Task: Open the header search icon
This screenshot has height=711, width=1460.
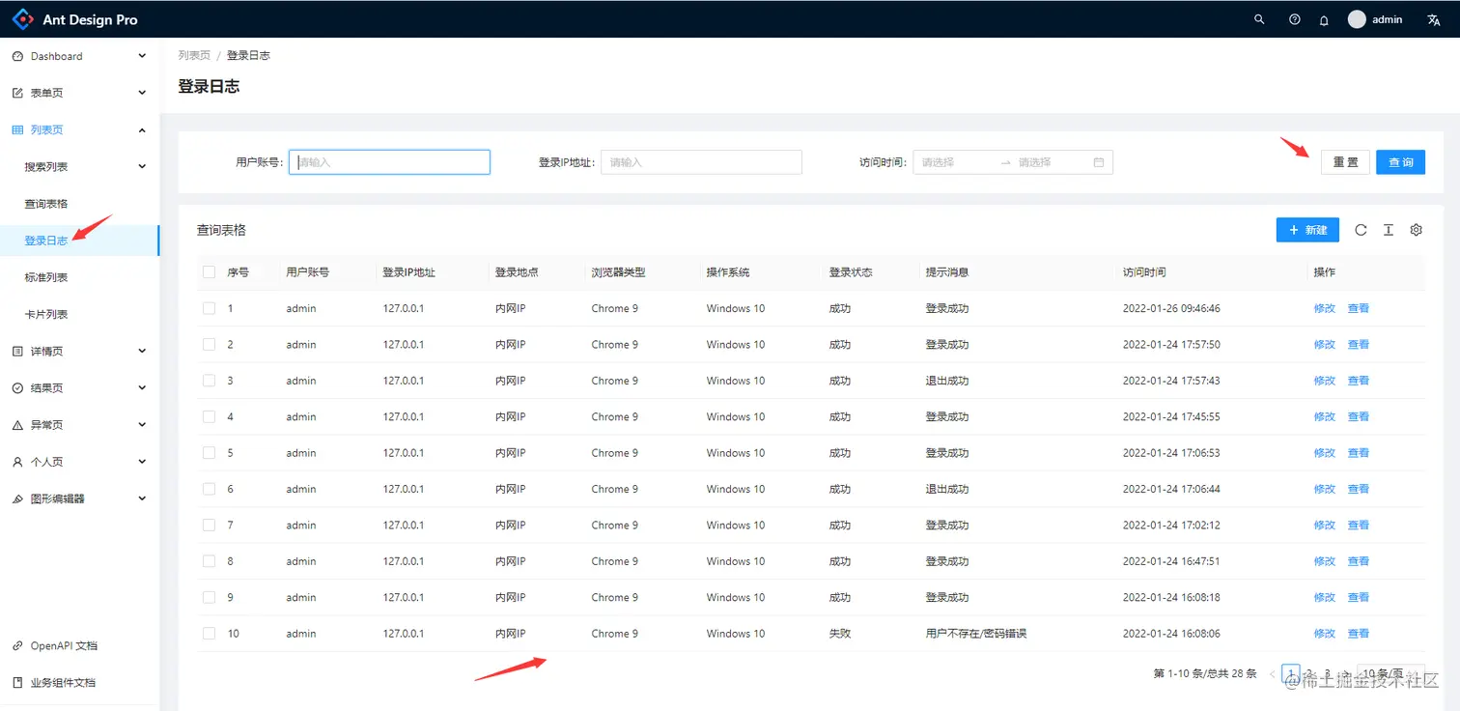Action: 1259,19
